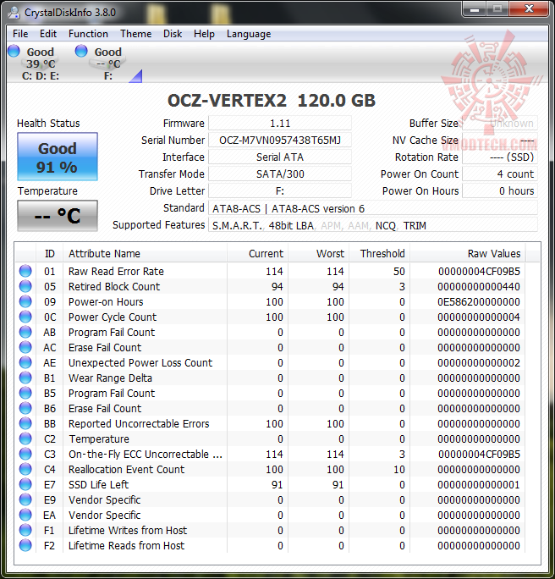Click the -- °C temperature button
555x579 pixels.
58,216
